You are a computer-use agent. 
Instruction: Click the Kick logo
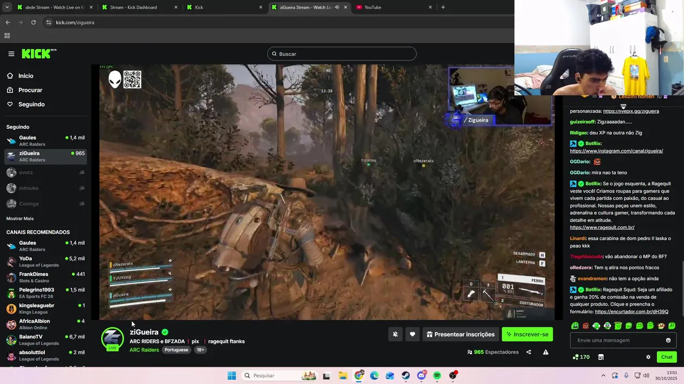tap(38, 53)
